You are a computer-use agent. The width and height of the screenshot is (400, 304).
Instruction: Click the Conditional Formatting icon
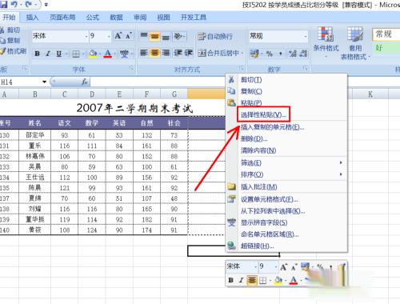click(326, 34)
